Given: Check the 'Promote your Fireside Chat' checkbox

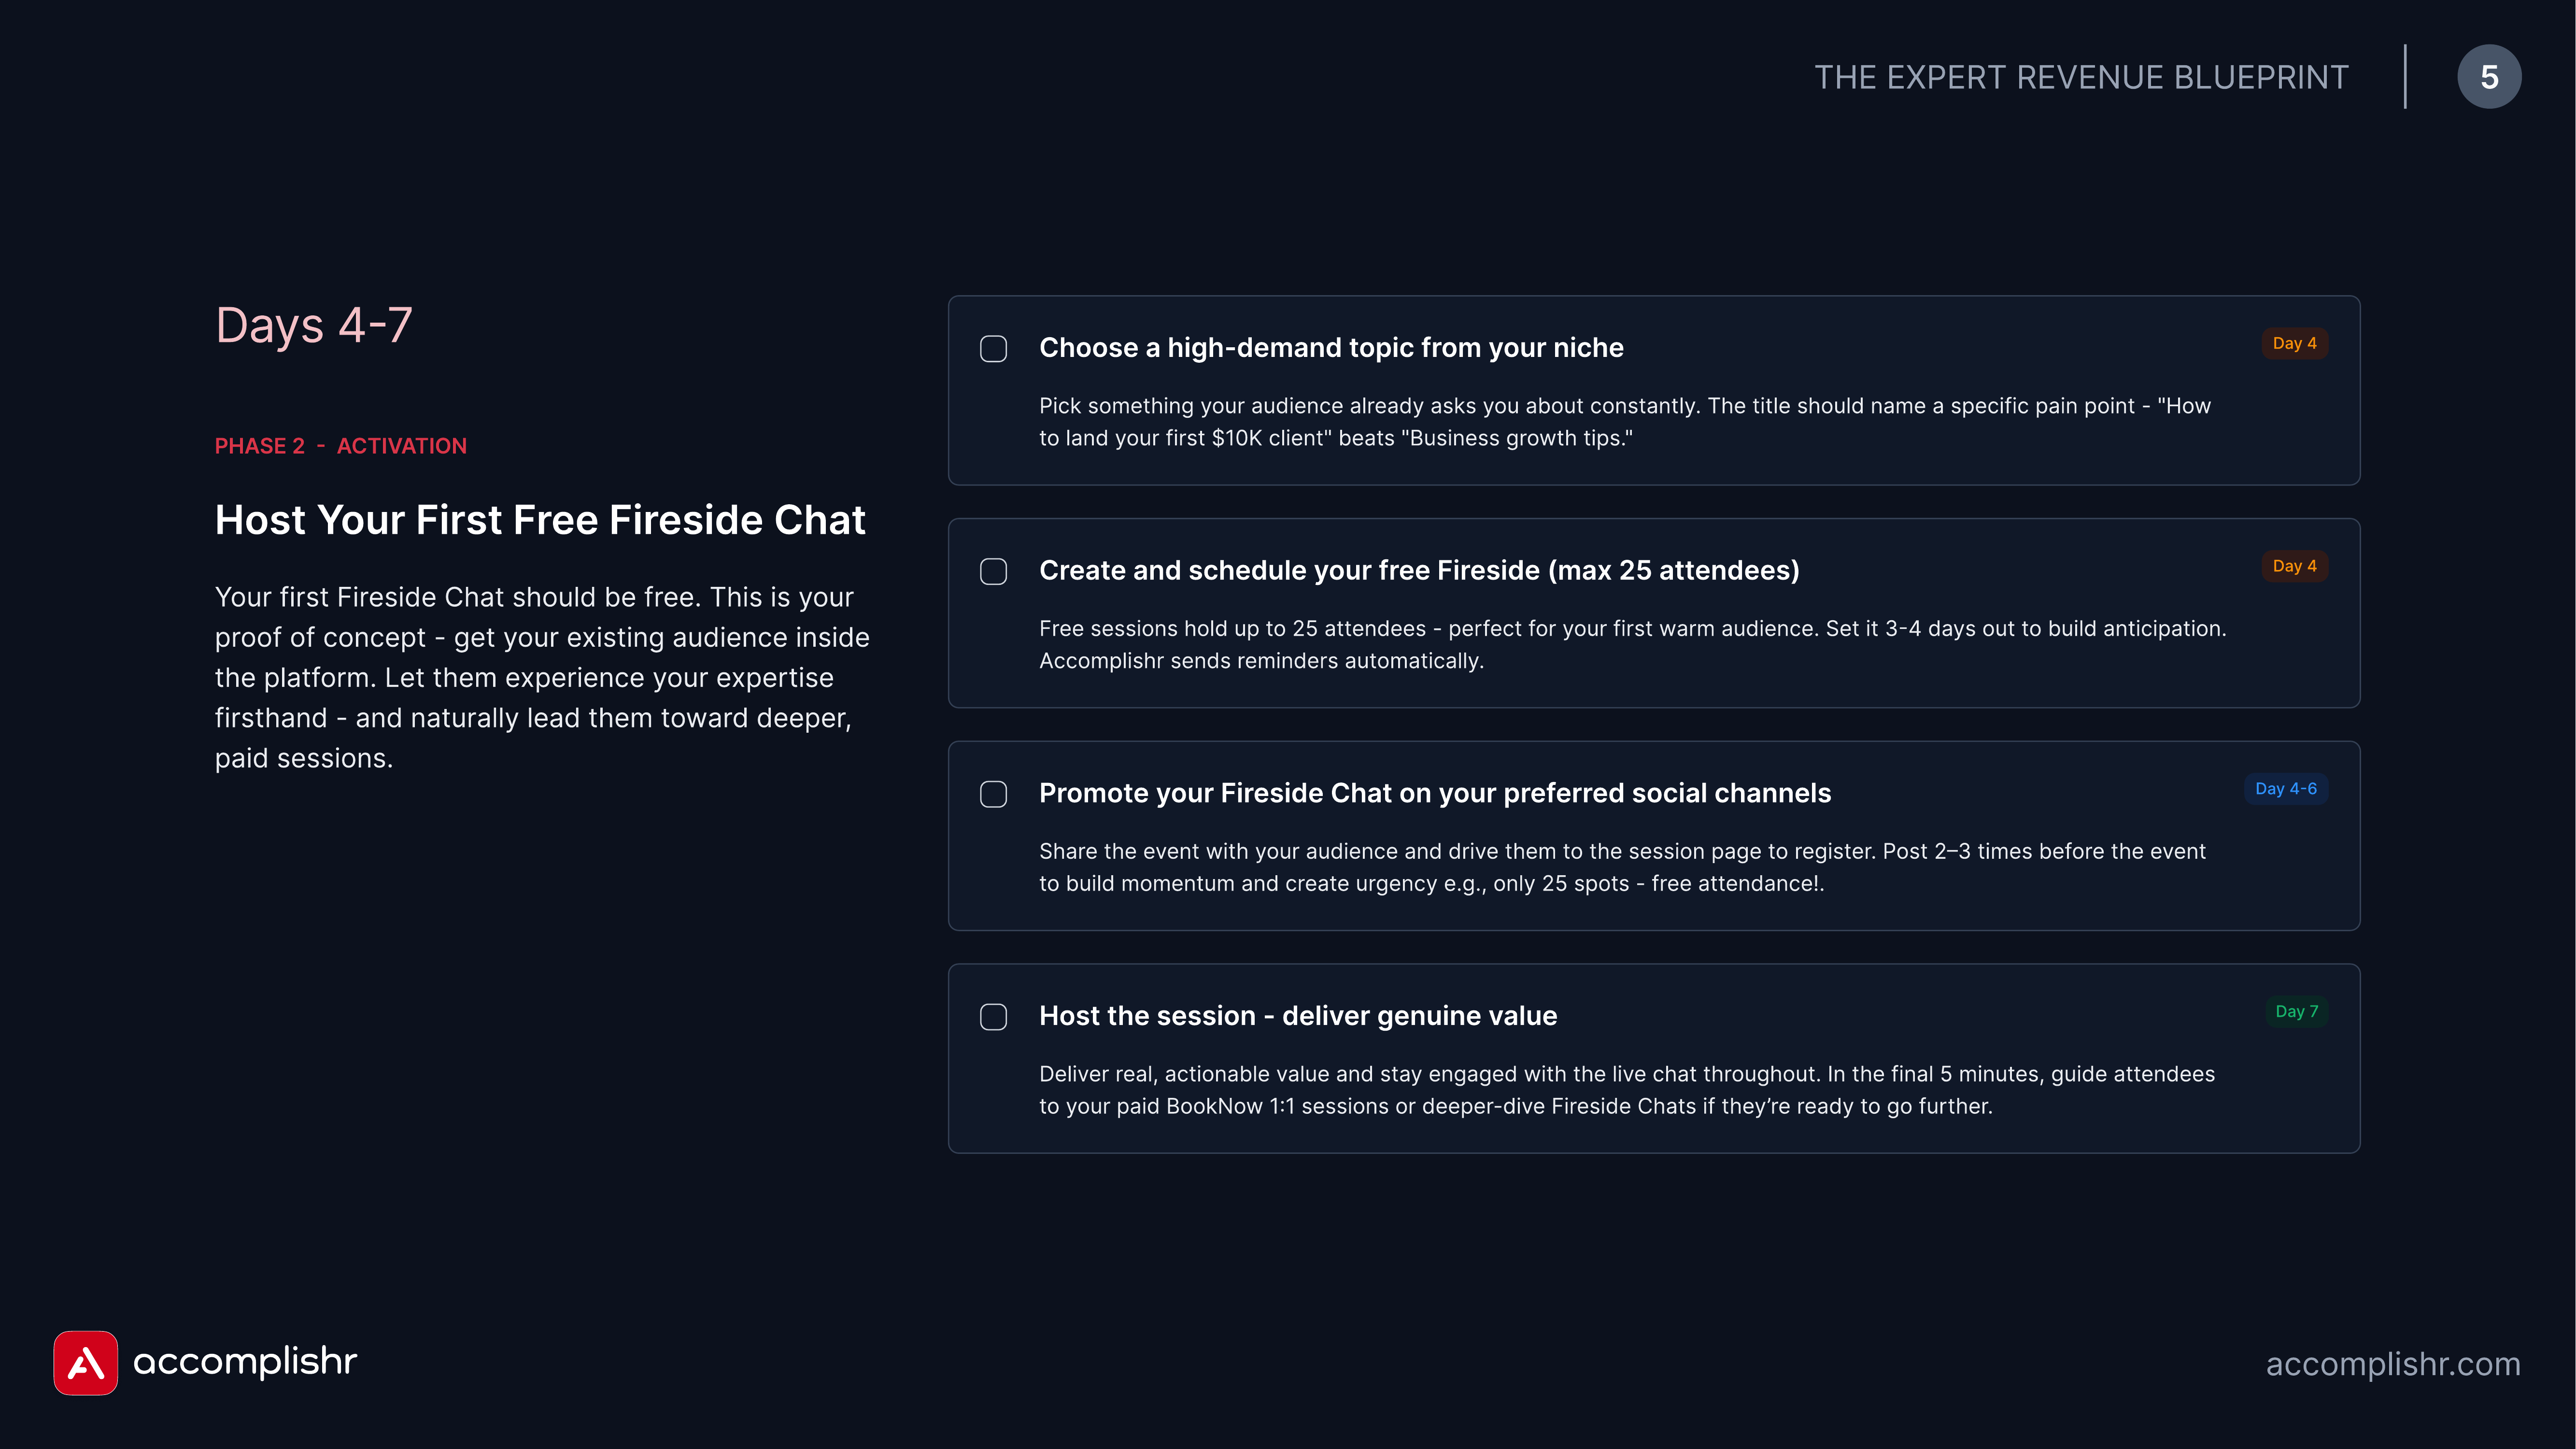Looking at the screenshot, I should [993, 794].
